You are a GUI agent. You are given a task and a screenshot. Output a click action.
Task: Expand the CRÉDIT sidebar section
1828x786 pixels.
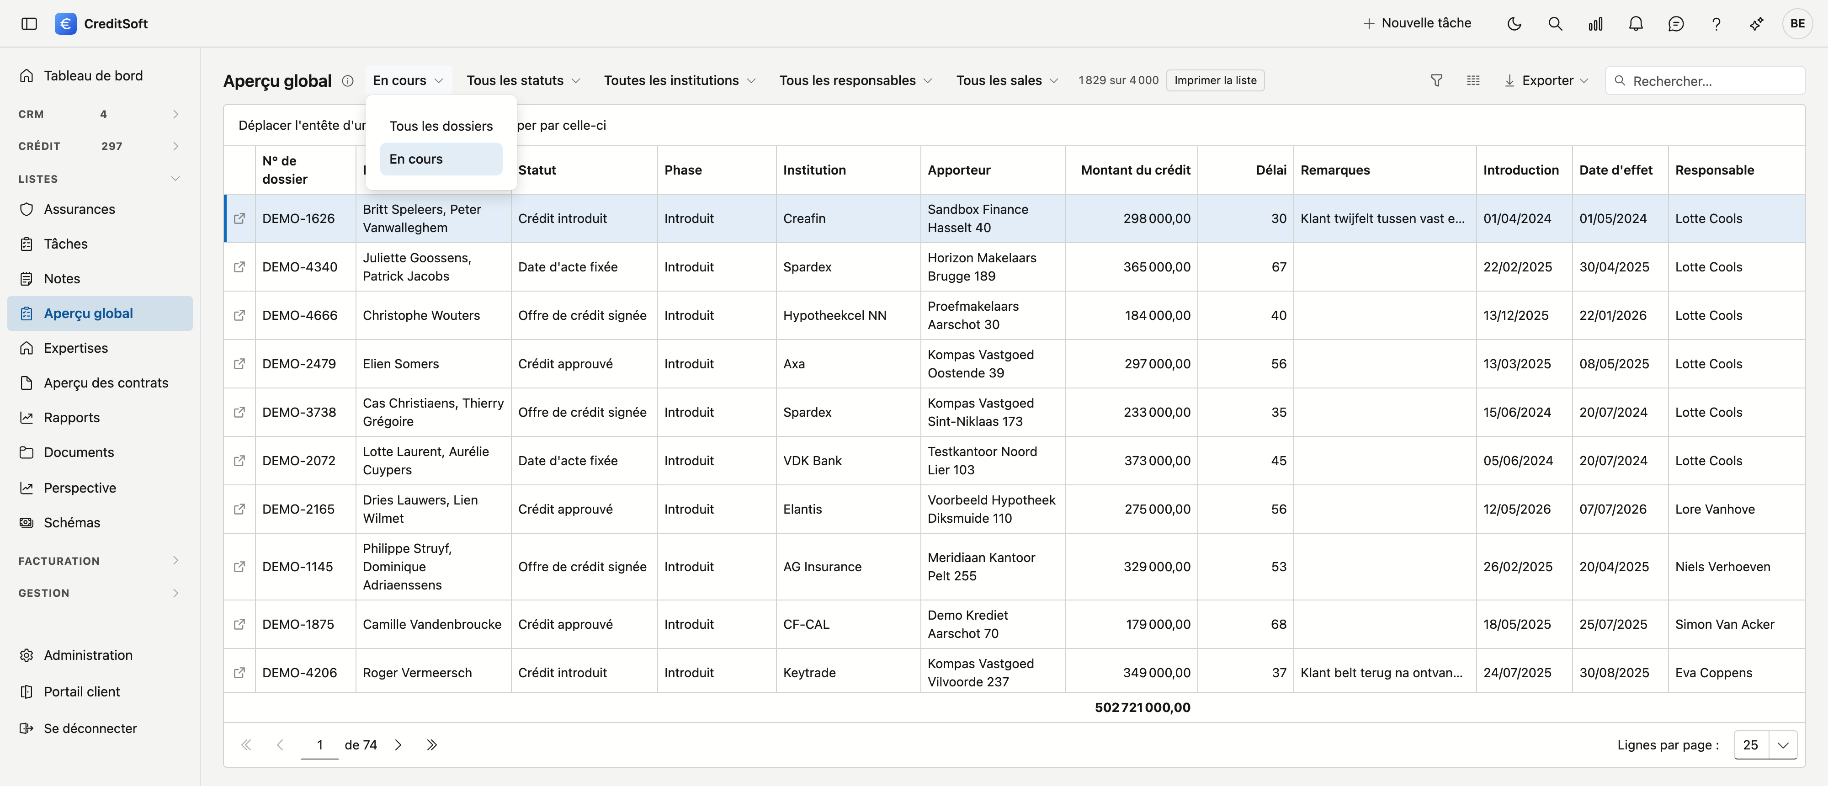(99, 146)
